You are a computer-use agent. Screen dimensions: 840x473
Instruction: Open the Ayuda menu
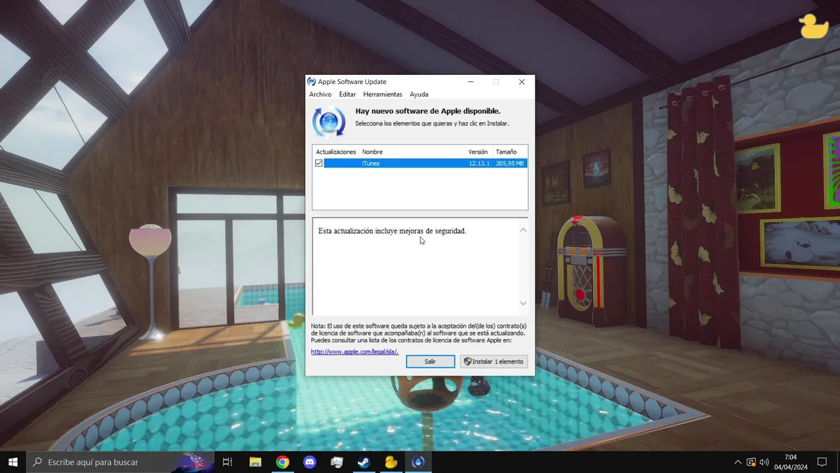click(419, 95)
